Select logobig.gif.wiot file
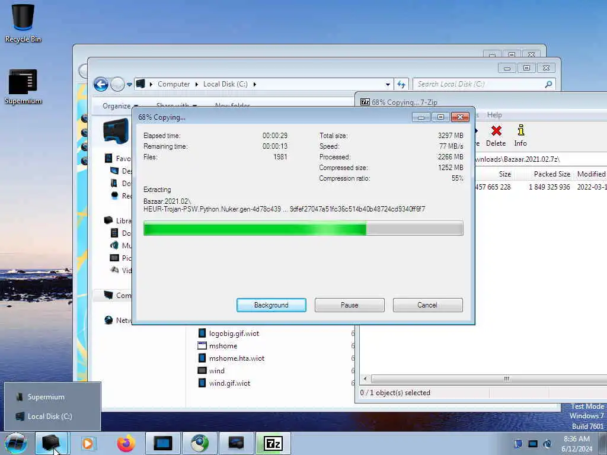607x455 pixels. pos(234,334)
